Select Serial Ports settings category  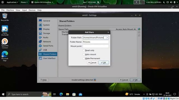tap(48, 46)
